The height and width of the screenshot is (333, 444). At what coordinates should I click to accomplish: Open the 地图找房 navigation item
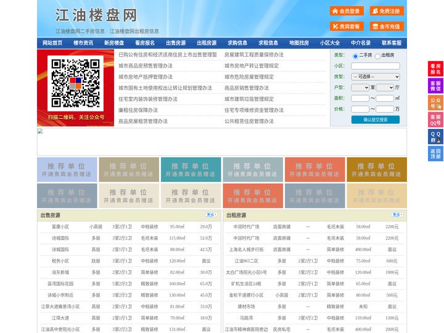pyautogui.click(x=299, y=43)
